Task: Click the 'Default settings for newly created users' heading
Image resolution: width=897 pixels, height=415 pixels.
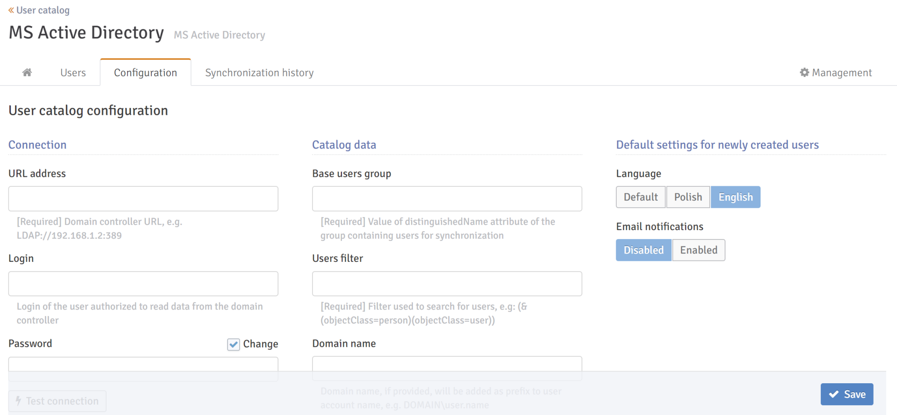Action: (x=717, y=145)
